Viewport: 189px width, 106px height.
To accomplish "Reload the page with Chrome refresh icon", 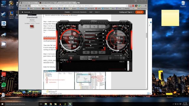I will pos(26,6).
